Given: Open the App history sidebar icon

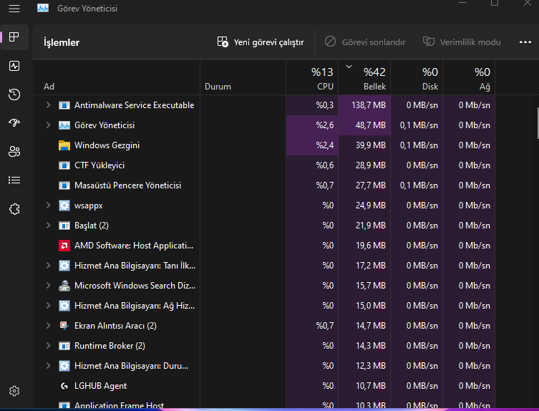Looking at the screenshot, I should point(14,95).
